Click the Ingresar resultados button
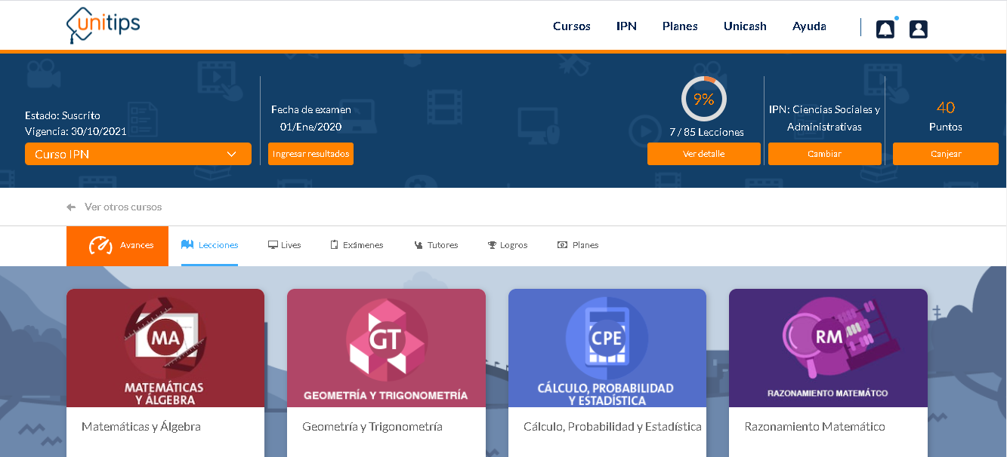Screen dimensions: 1007x457 (x=310, y=154)
